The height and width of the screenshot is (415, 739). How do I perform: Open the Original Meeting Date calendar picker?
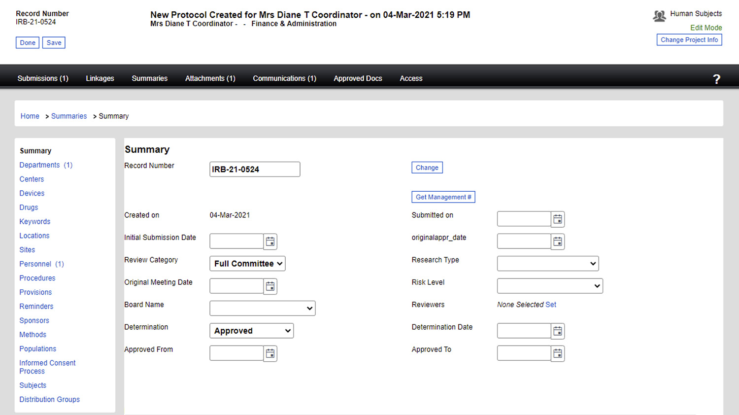tap(270, 286)
